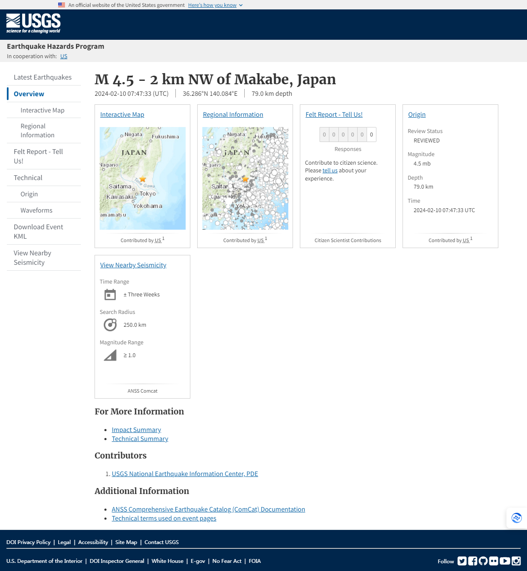Click the '36.286°N 140.084°E' coordinates text

click(x=210, y=94)
